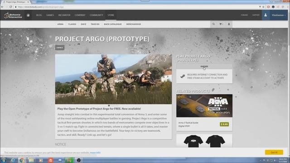The image size is (290, 163).
Task: Open the COMPANY menu item
Action: click(x=80, y=15)
